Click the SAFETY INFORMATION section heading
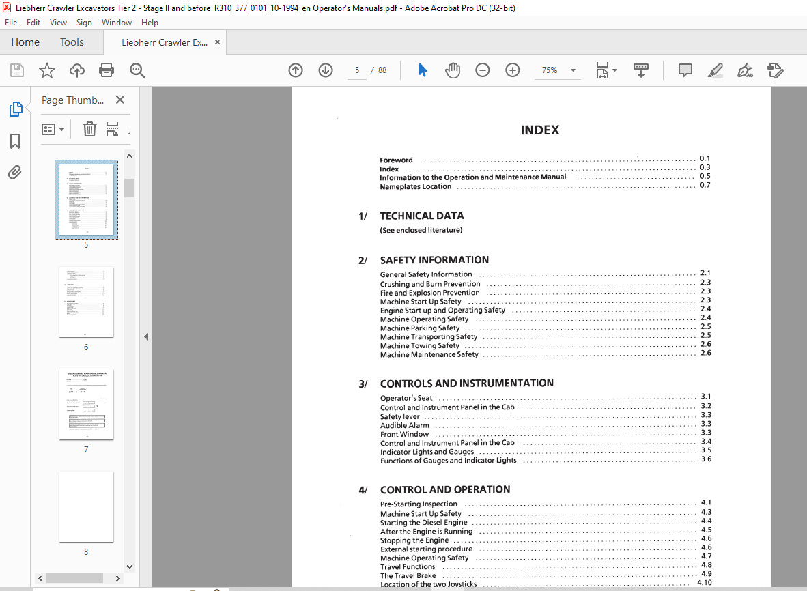 pos(434,260)
